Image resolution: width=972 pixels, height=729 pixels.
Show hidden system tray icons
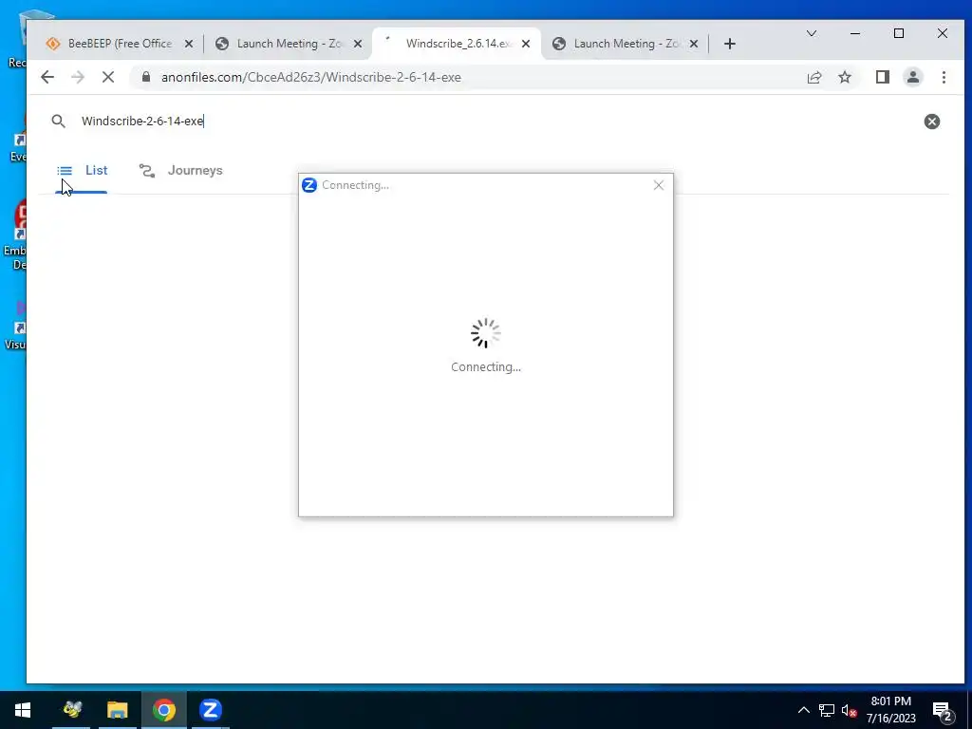coord(803,710)
